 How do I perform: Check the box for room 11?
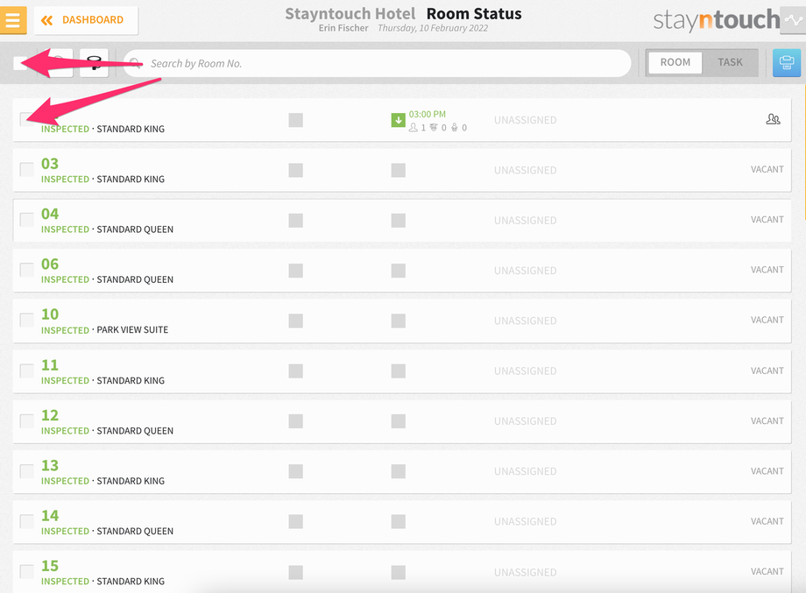27,371
